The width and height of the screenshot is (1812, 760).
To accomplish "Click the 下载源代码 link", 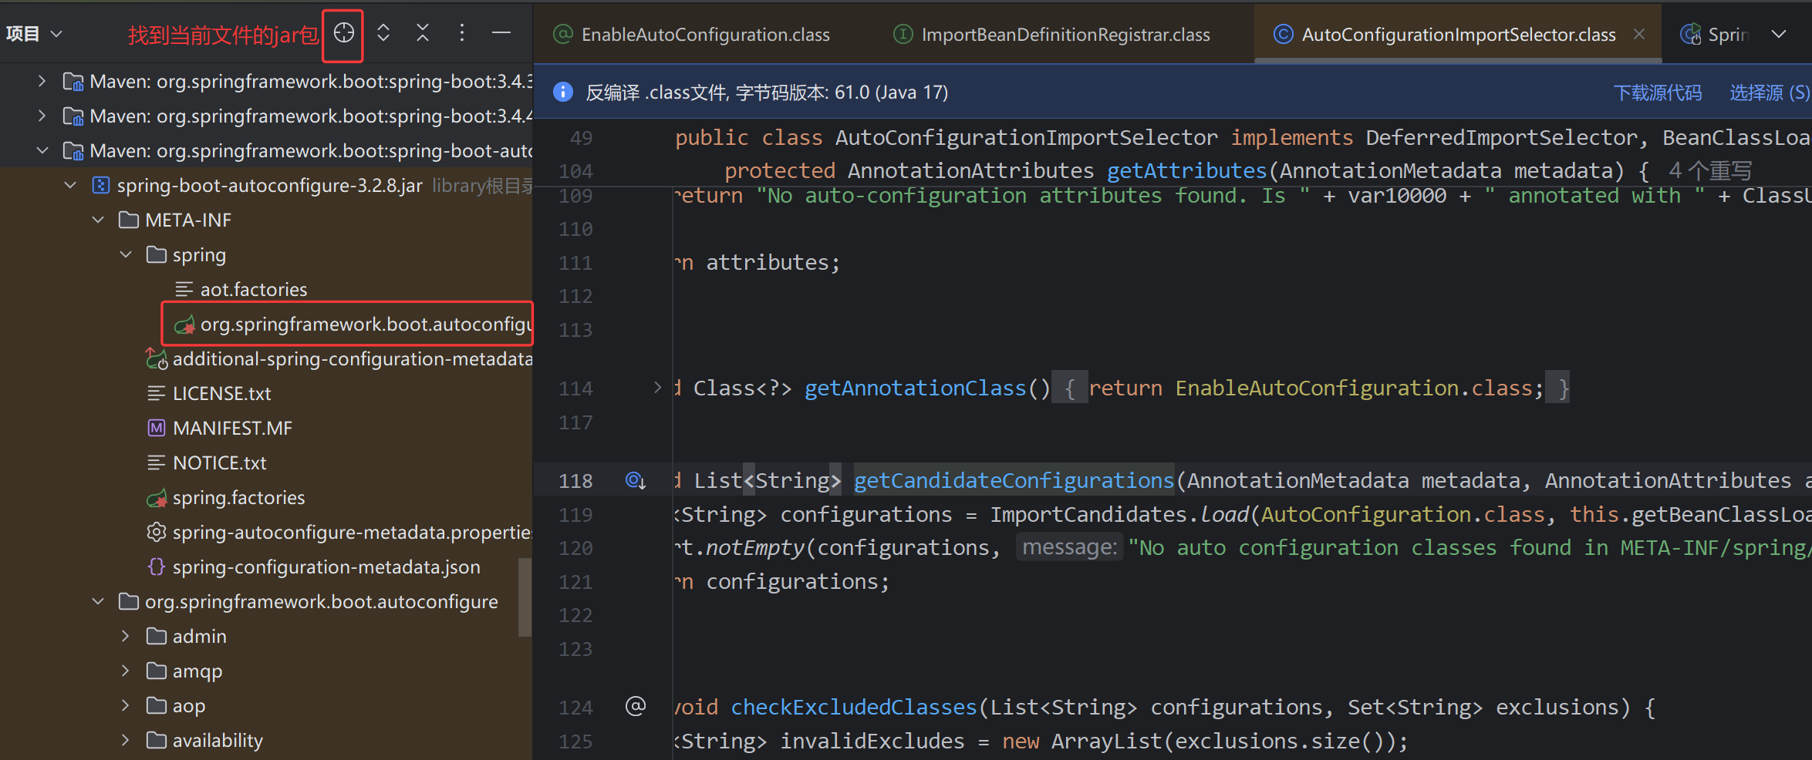I will [x=1657, y=92].
